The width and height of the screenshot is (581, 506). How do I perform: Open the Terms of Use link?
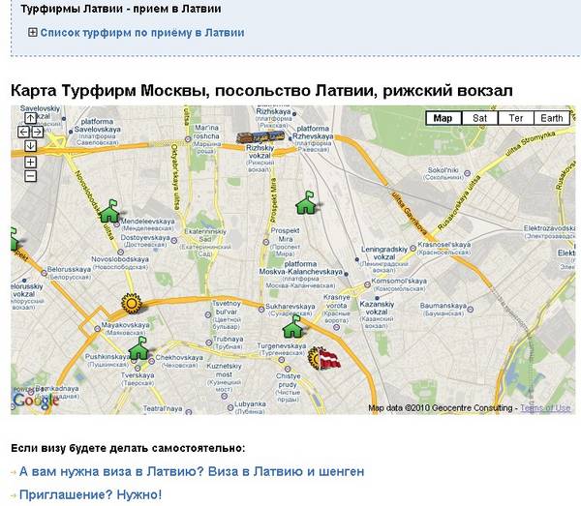tap(545, 408)
